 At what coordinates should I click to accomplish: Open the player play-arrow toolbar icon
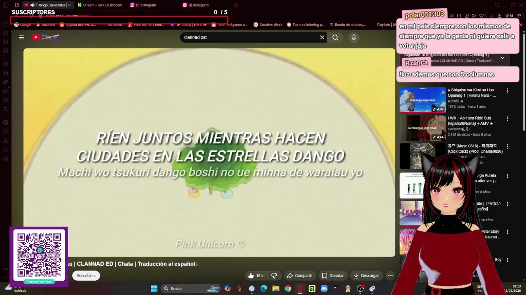[474, 16]
